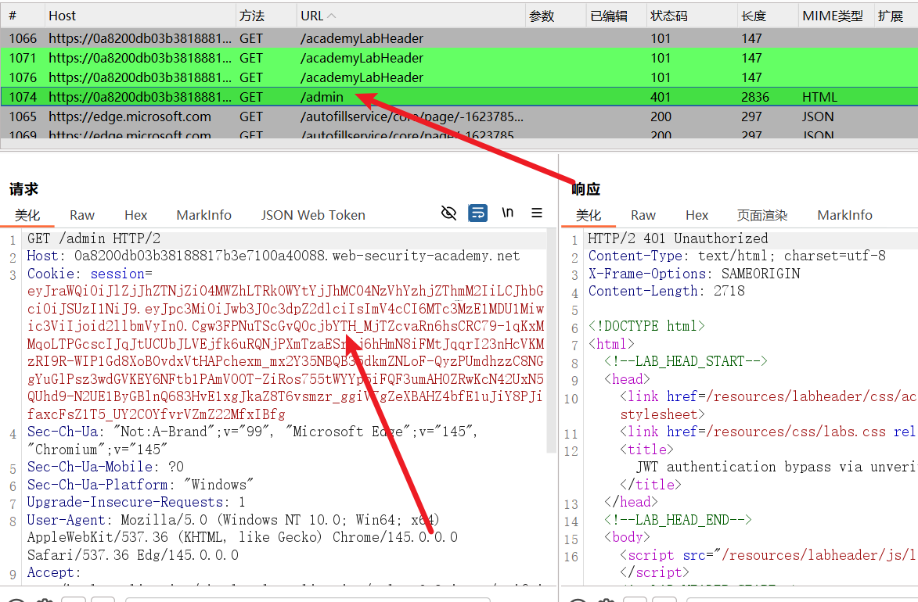Open the request panel hamburger options menu

537,213
